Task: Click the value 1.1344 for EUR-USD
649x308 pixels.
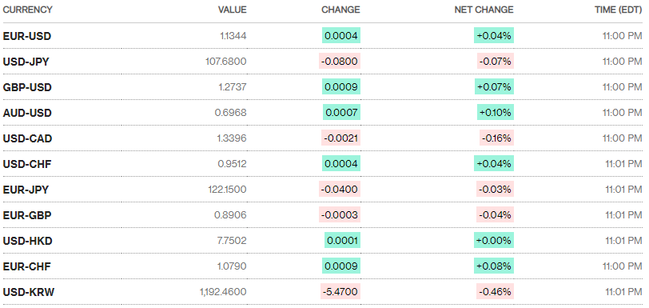Action: (x=233, y=36)
